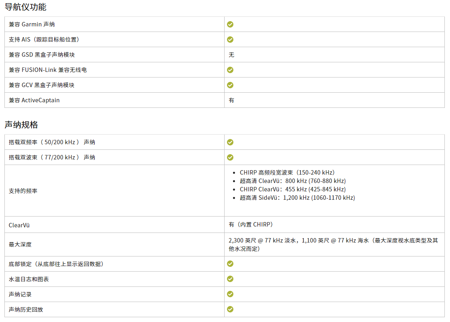Click the checkmark for GCV 黑盒子声纳模块
Image resolution: width=450 pixels, height=322 pixels.
[x=230, y=85]
